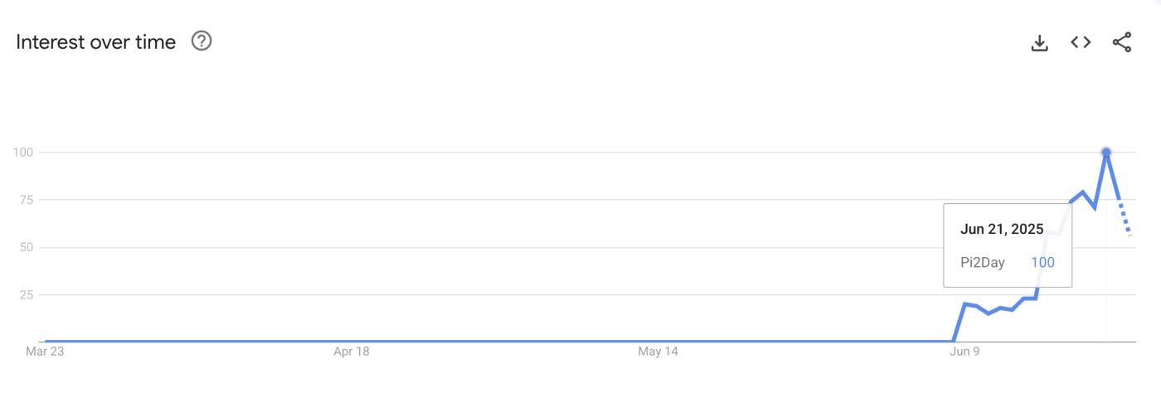Click the Pi2Day label in the tooltip
Image resolution: width=1161 pixels, height=417 pixels.
tap(983, 263)
